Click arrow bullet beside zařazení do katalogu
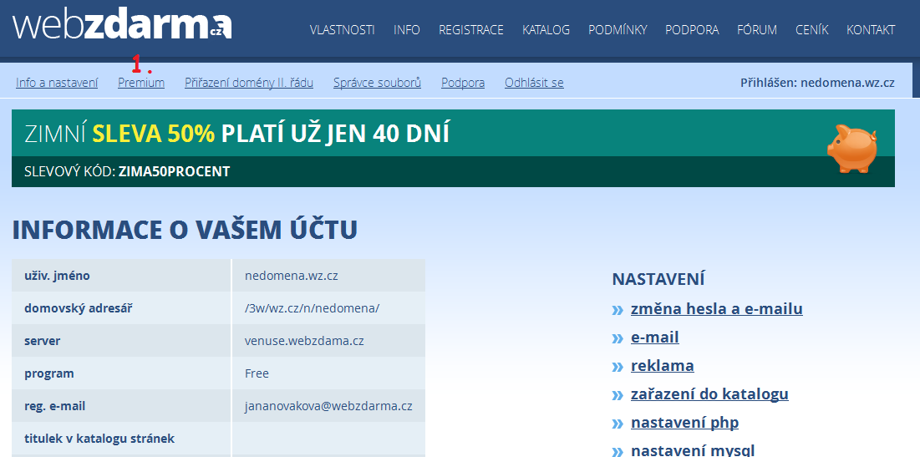Image resolution: width=920 pixels, height=457 pixels. pos(618,395)
